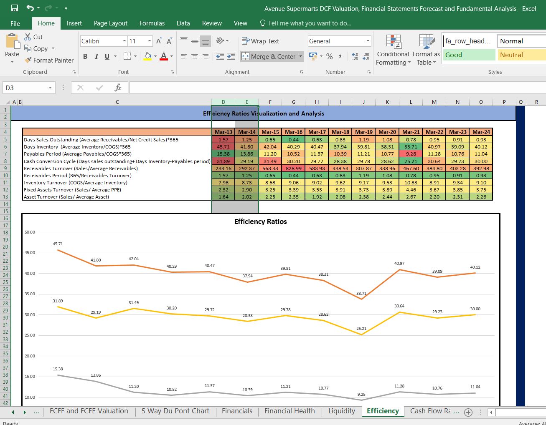The image size is (546, 425).
Task: Open Conditional Formatting menu
Action: pyautogui.click(x=393, y=50)
